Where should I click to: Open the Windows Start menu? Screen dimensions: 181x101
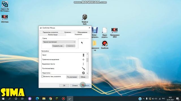click(x=3, y=98)
